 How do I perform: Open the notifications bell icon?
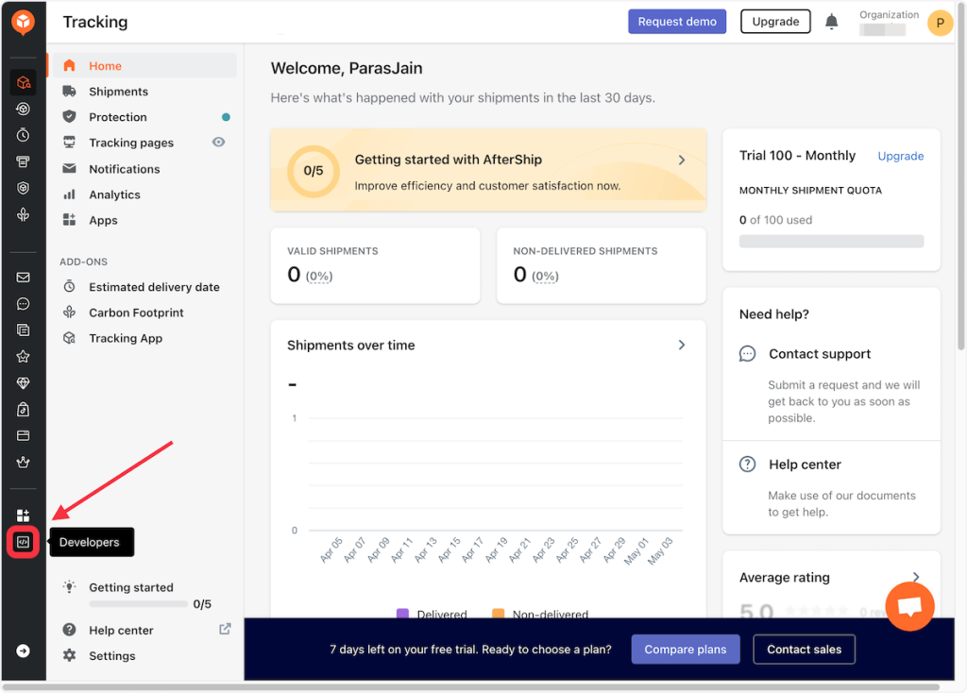pos(832,22)
